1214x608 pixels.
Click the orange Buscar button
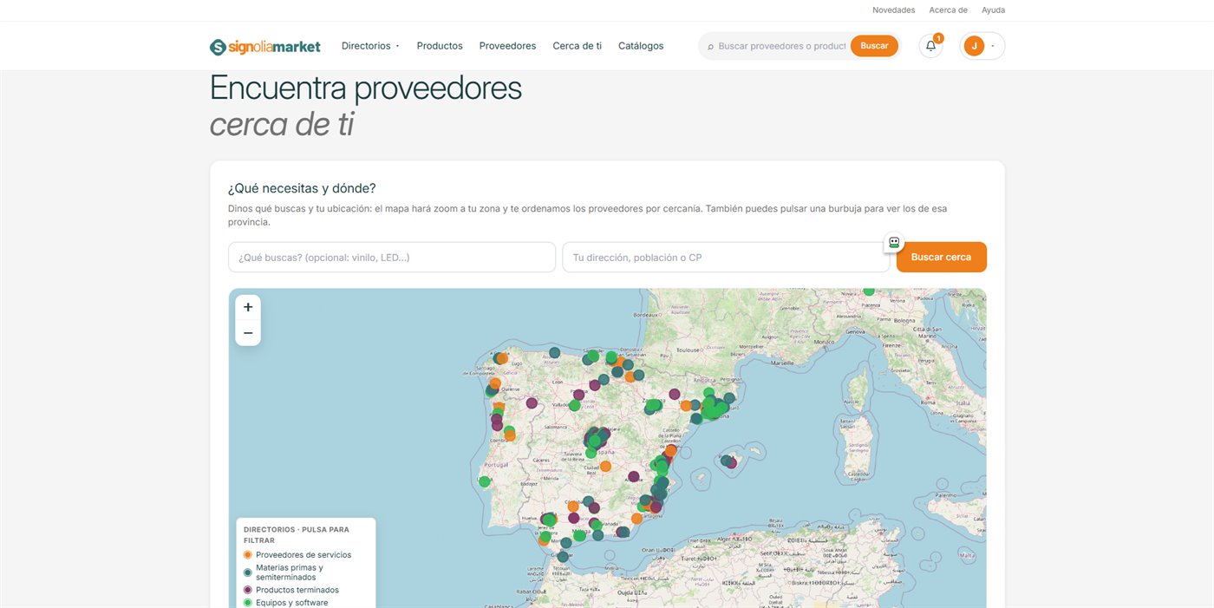[x=874, y=46]
